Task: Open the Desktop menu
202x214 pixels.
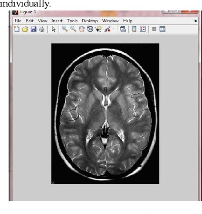Action: point(90,21)
